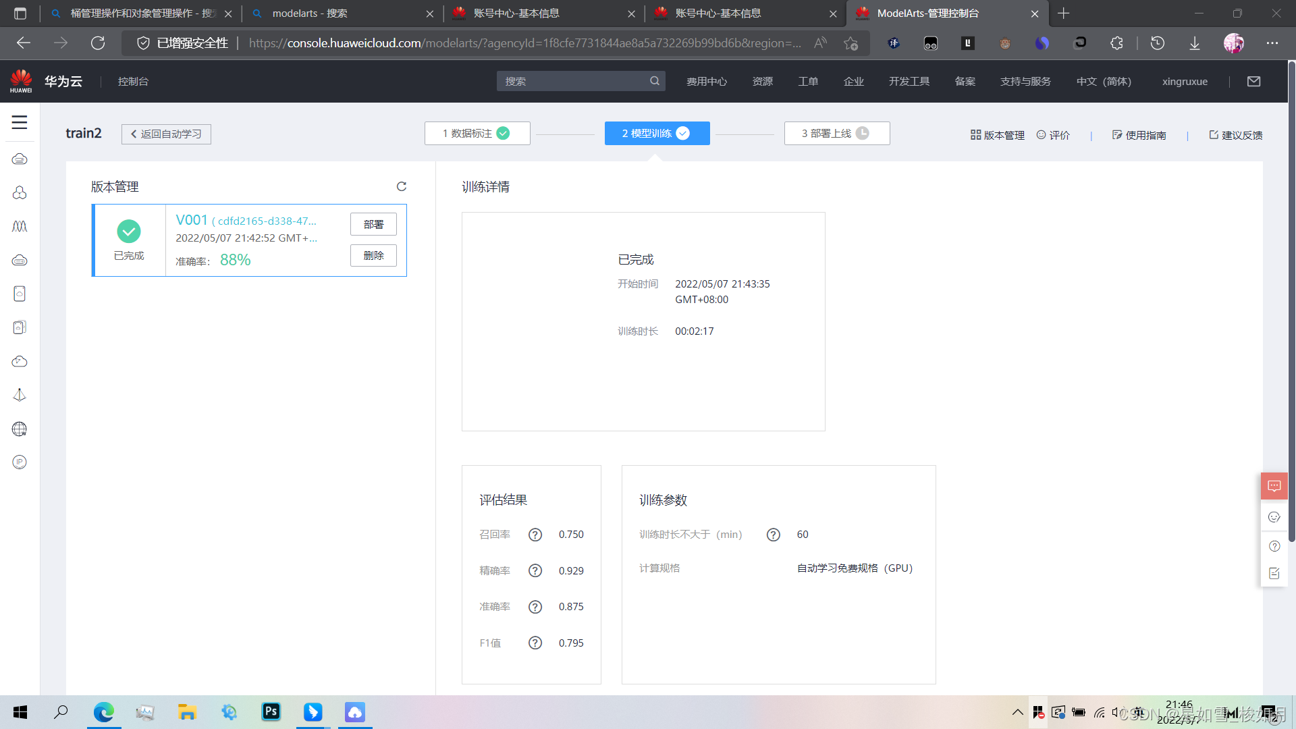1296x729 pixels.
Task: Open the 企业 menu
Action: point(854,82)
